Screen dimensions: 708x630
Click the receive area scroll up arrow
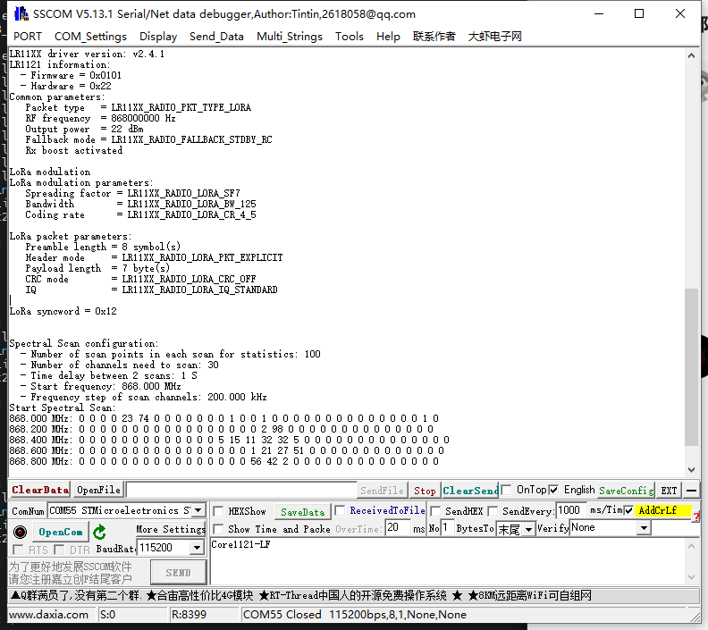(691, 56)
